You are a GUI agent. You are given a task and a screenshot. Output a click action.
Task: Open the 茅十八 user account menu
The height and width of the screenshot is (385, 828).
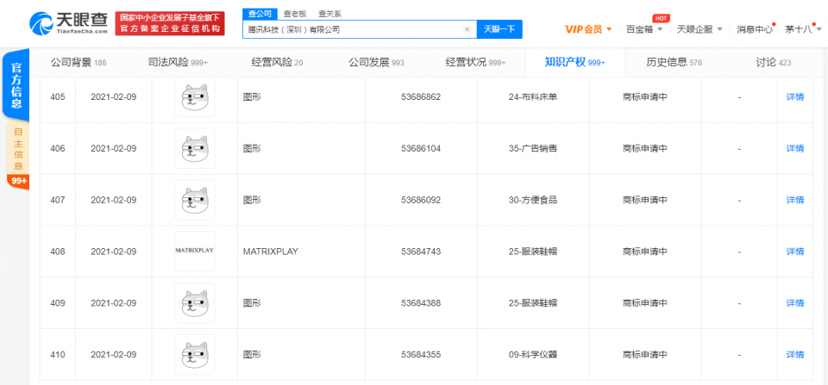tap(801, 29)
